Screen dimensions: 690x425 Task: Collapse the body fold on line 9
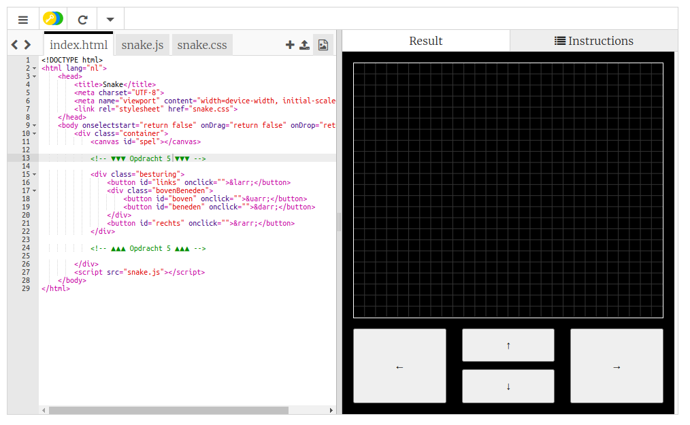click(34, 125)
